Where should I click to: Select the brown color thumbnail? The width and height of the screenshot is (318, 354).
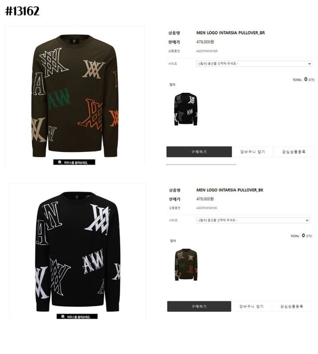(x=186, y=264)
